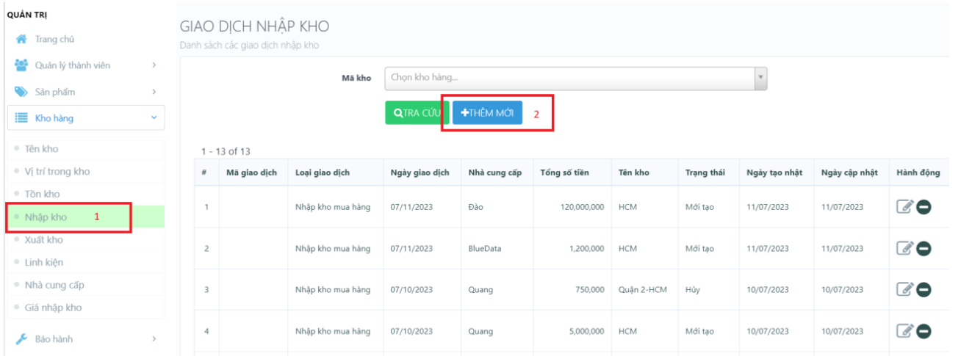Image resolution: width=961 pixels, height=356 pixels.
Task: Click warehouse cell Quận 2-HCM
Action: pyautogui.click(x=643, y=290)
